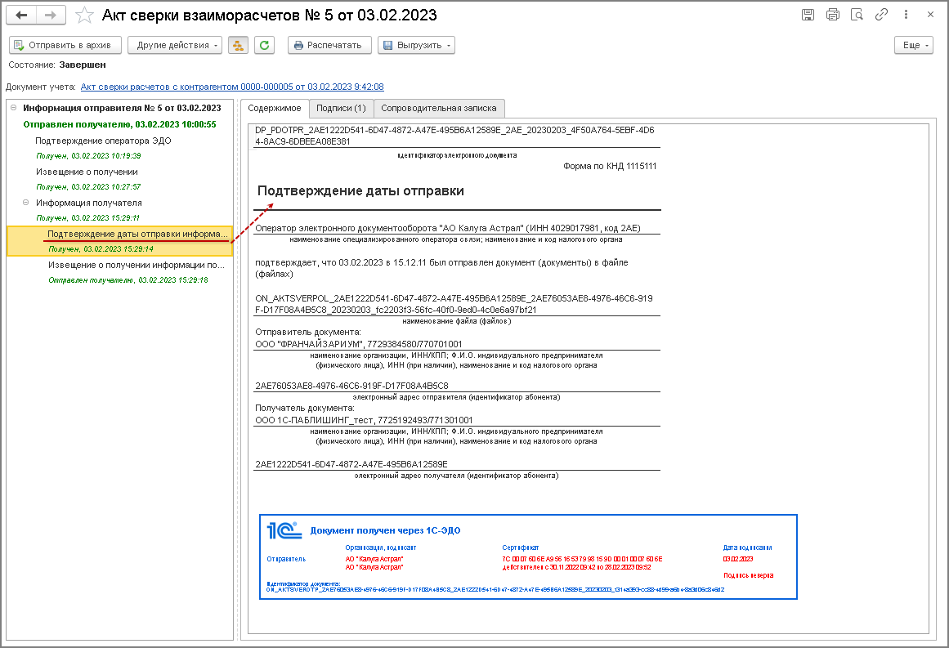The image size is (949, 648).
Task: Click the orange structure icon button
Action: point(239,46)
